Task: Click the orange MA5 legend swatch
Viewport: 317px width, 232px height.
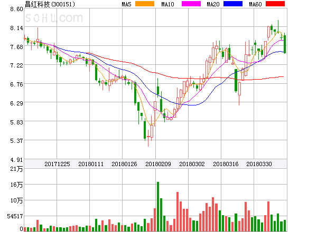Action: tap(145, 4)
